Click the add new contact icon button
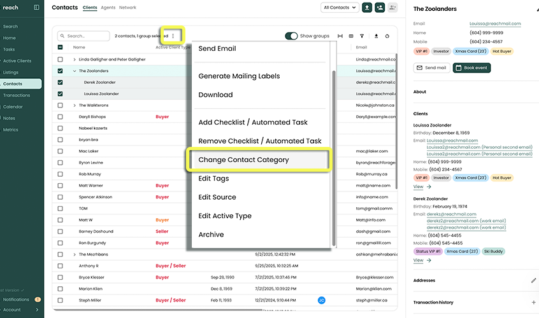This screenshot has height=318, width=539. 380,8
